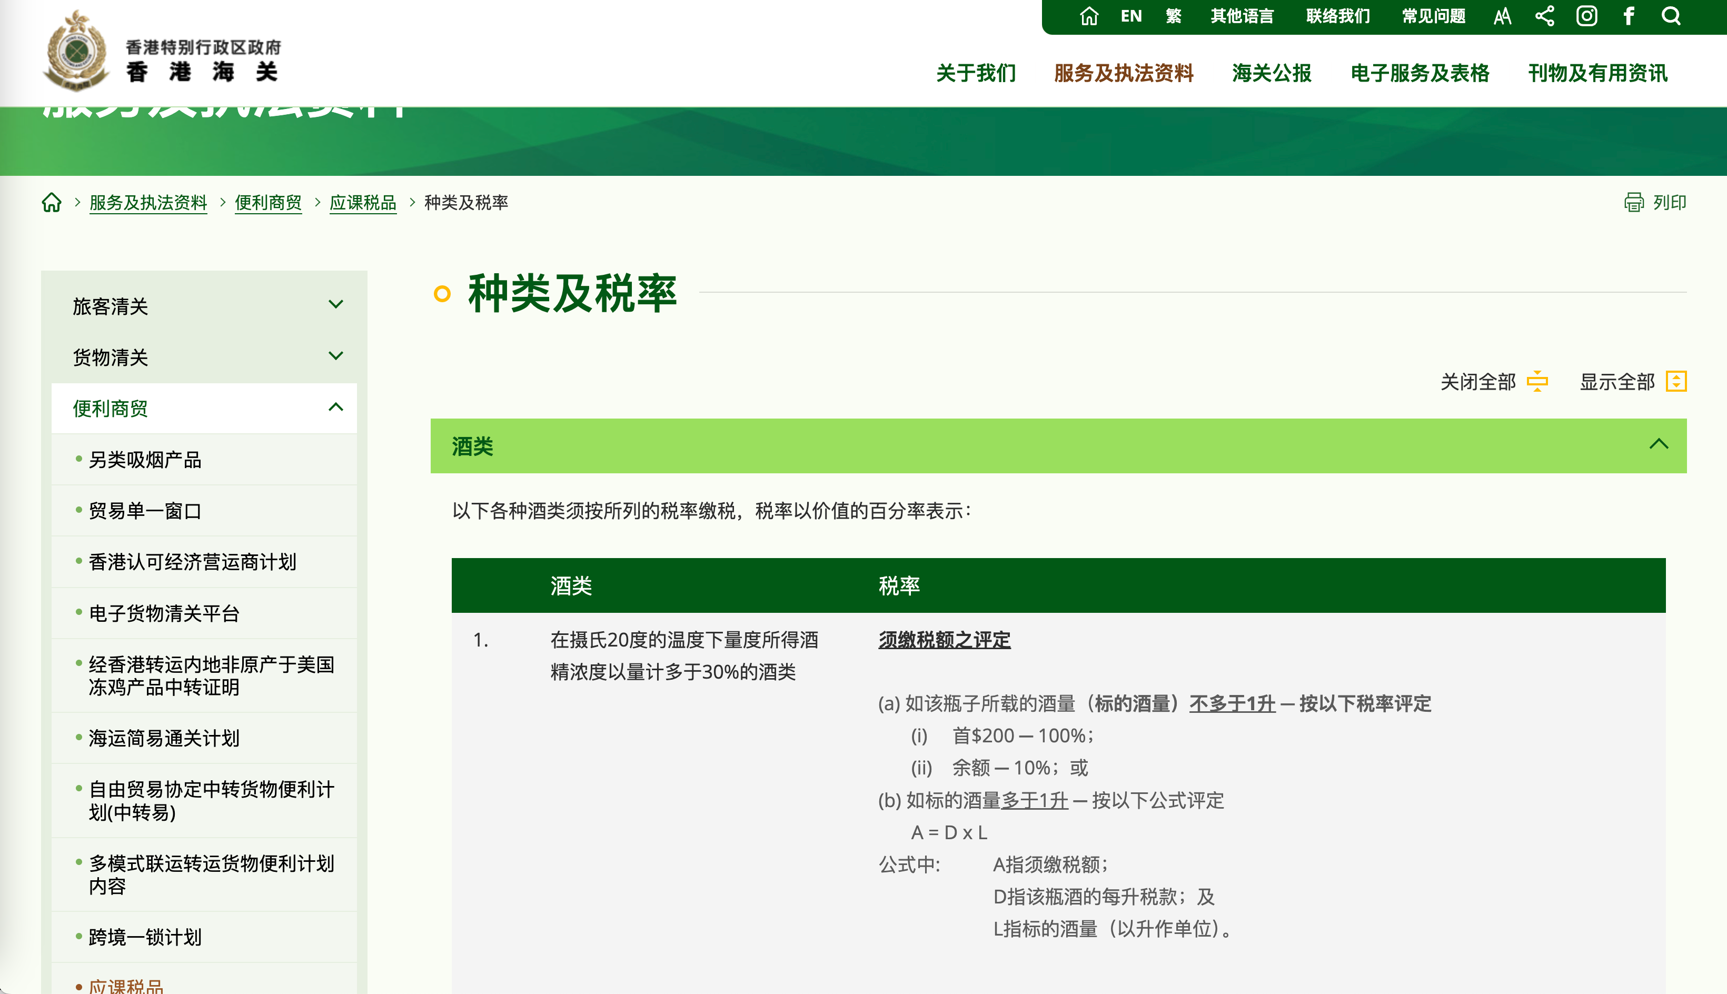The height and width of the screenshot is (994, 1727).
Task: Switch language to 繁 traditional Chinese
Action: tap(1174, 16)
